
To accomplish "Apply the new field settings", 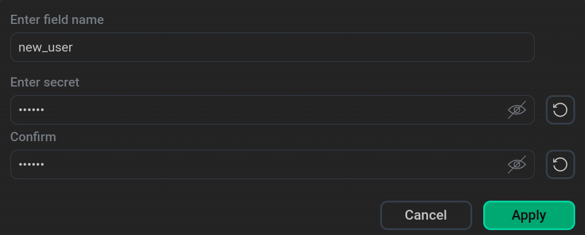I will click(x=529, y=215).
